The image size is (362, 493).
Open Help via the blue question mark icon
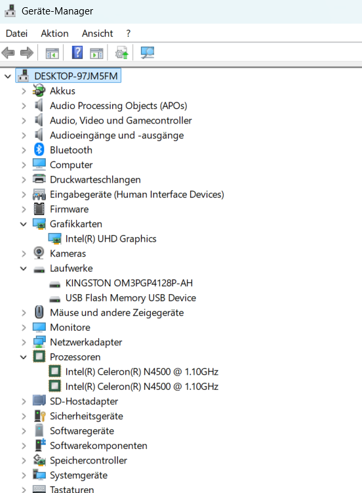click(x=77, y=53)
